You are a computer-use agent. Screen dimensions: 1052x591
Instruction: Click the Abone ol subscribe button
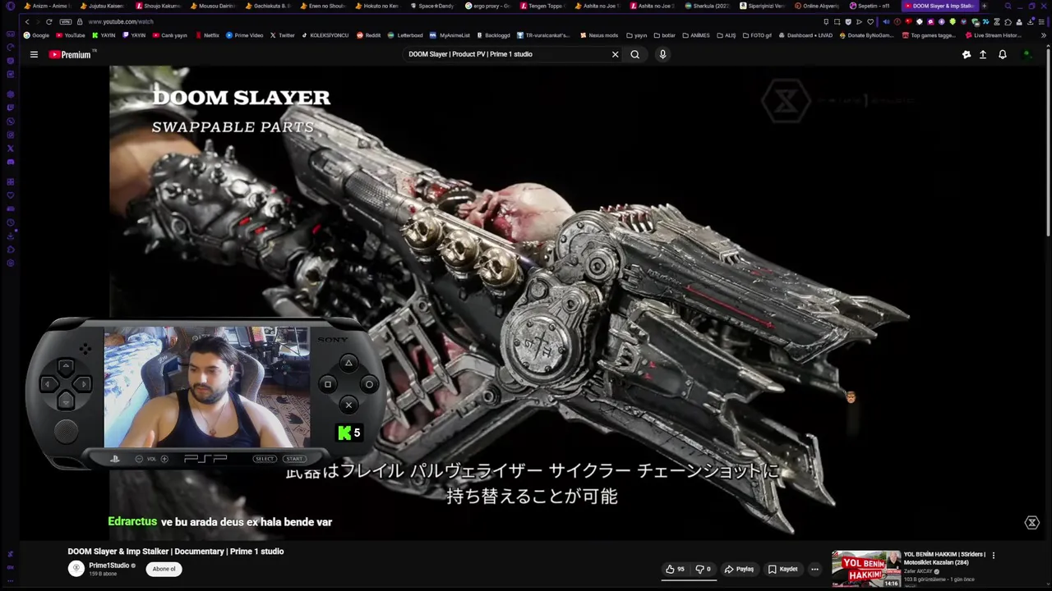point(164,569)
